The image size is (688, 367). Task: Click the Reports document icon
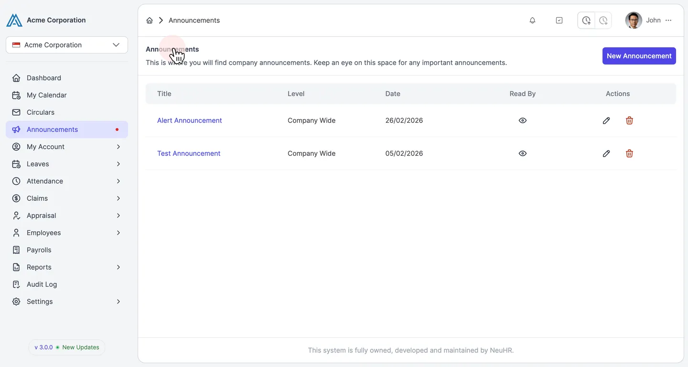click(x=16, y=267)
